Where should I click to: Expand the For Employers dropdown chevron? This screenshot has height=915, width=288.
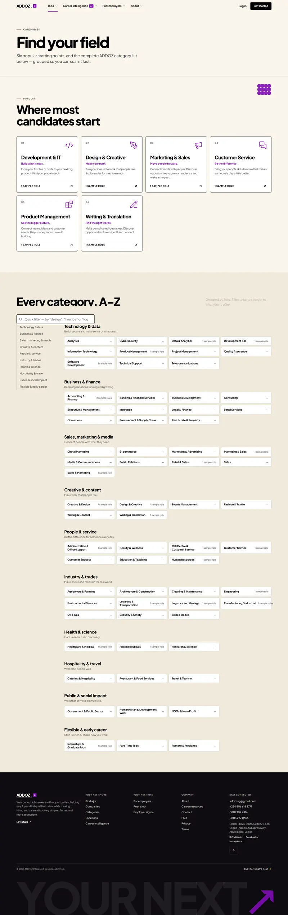tap(124, 6)
